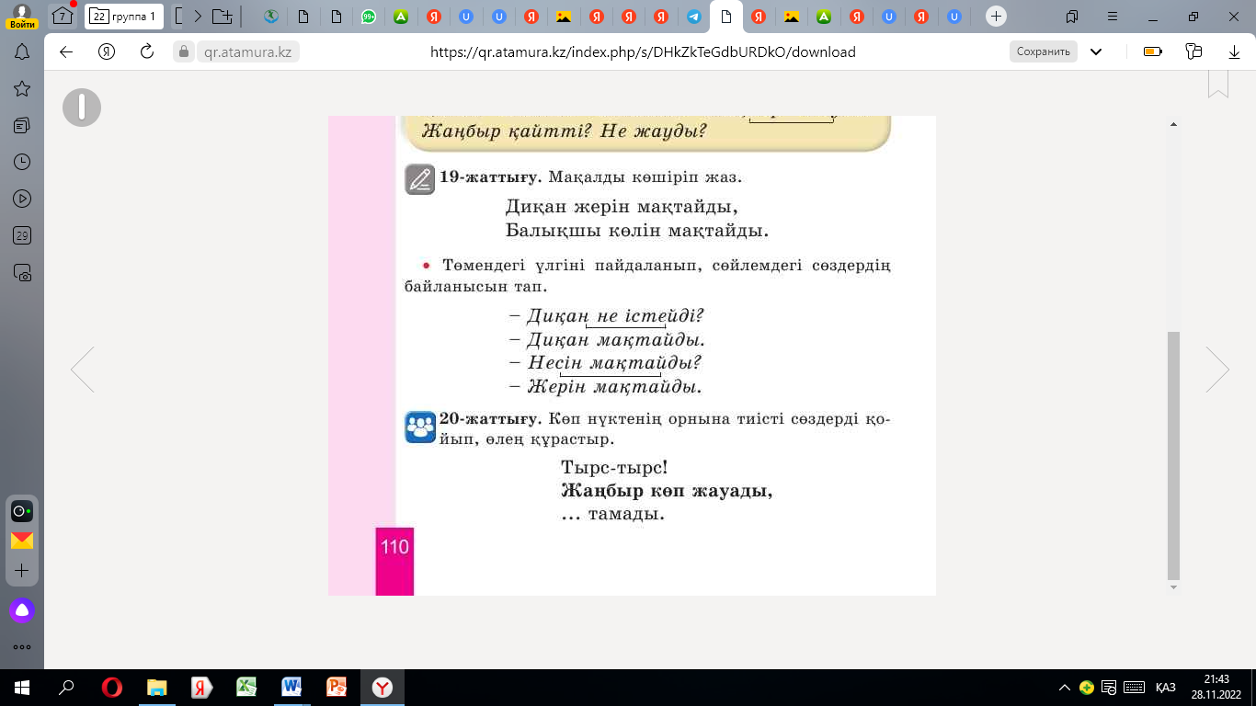This screenshot has width=1256, height=706.
Task: Click the text "Несін мақтайды?"
Action: coord(614,363)
